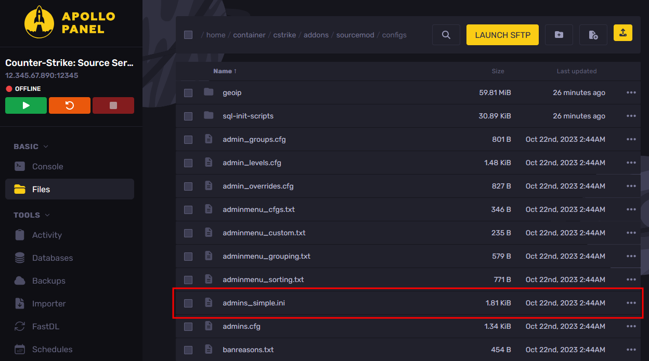
Task: Navigate to the cstrike breadcrumb link
Action: (x=284, y=35)
